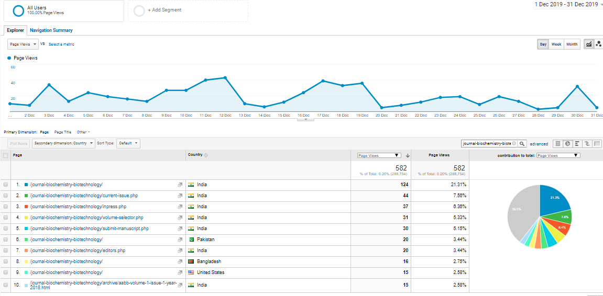Viewport: 603px width, 296px height.
Task: Remove the Country secondary dimension
Action: pyautogui.click(x=206, y=155)
